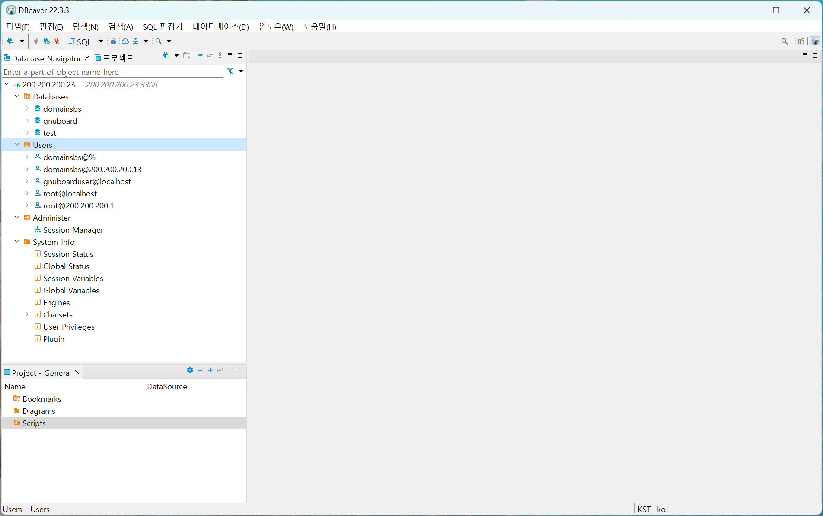Viewport: 823px width, 516px height.
Task: Click the blue search magnifier toolbar icon
Action: click(x=159, y=41)
